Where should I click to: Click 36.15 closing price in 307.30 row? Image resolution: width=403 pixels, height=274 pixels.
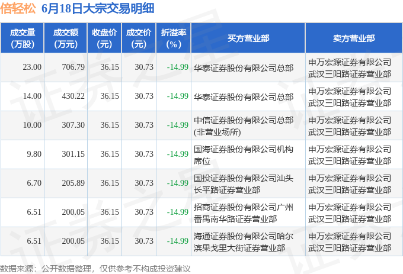[110, 125]
